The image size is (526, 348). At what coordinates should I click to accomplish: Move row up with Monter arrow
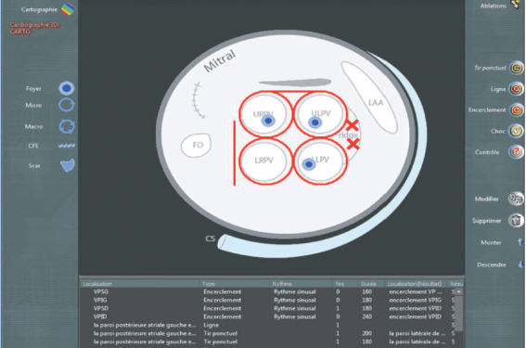[x=520, y=242]
